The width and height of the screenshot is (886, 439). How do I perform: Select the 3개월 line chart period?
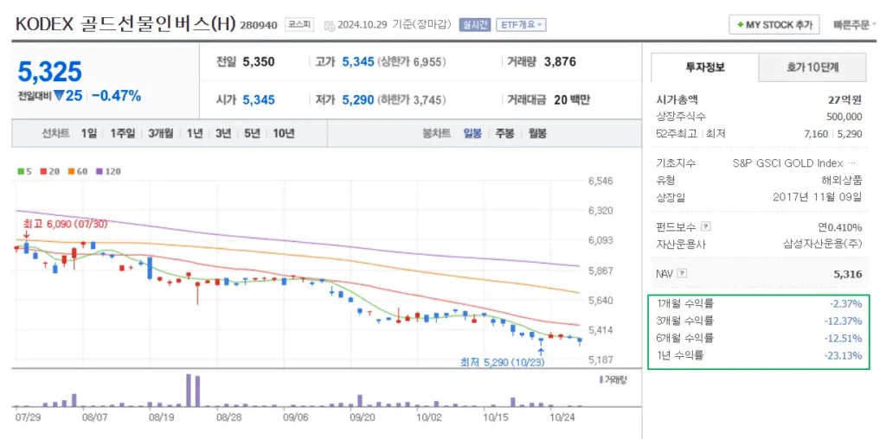point(160,134)
